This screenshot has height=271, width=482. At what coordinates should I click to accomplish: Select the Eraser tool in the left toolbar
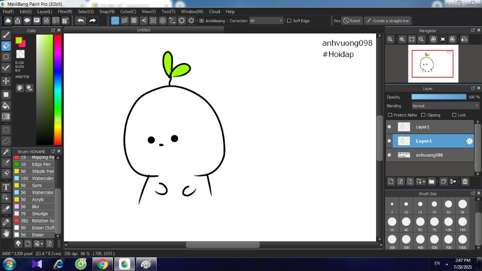pos(6,46)
